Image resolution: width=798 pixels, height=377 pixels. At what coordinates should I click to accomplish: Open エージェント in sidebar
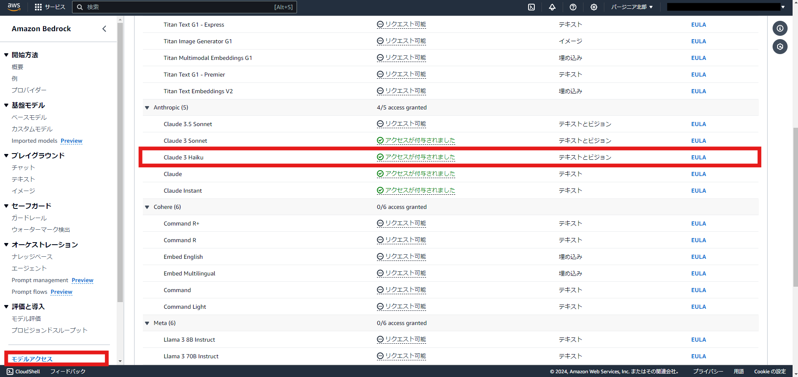(29, 268)
